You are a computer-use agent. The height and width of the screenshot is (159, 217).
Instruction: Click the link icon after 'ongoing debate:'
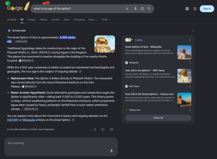tap(80, 71)
